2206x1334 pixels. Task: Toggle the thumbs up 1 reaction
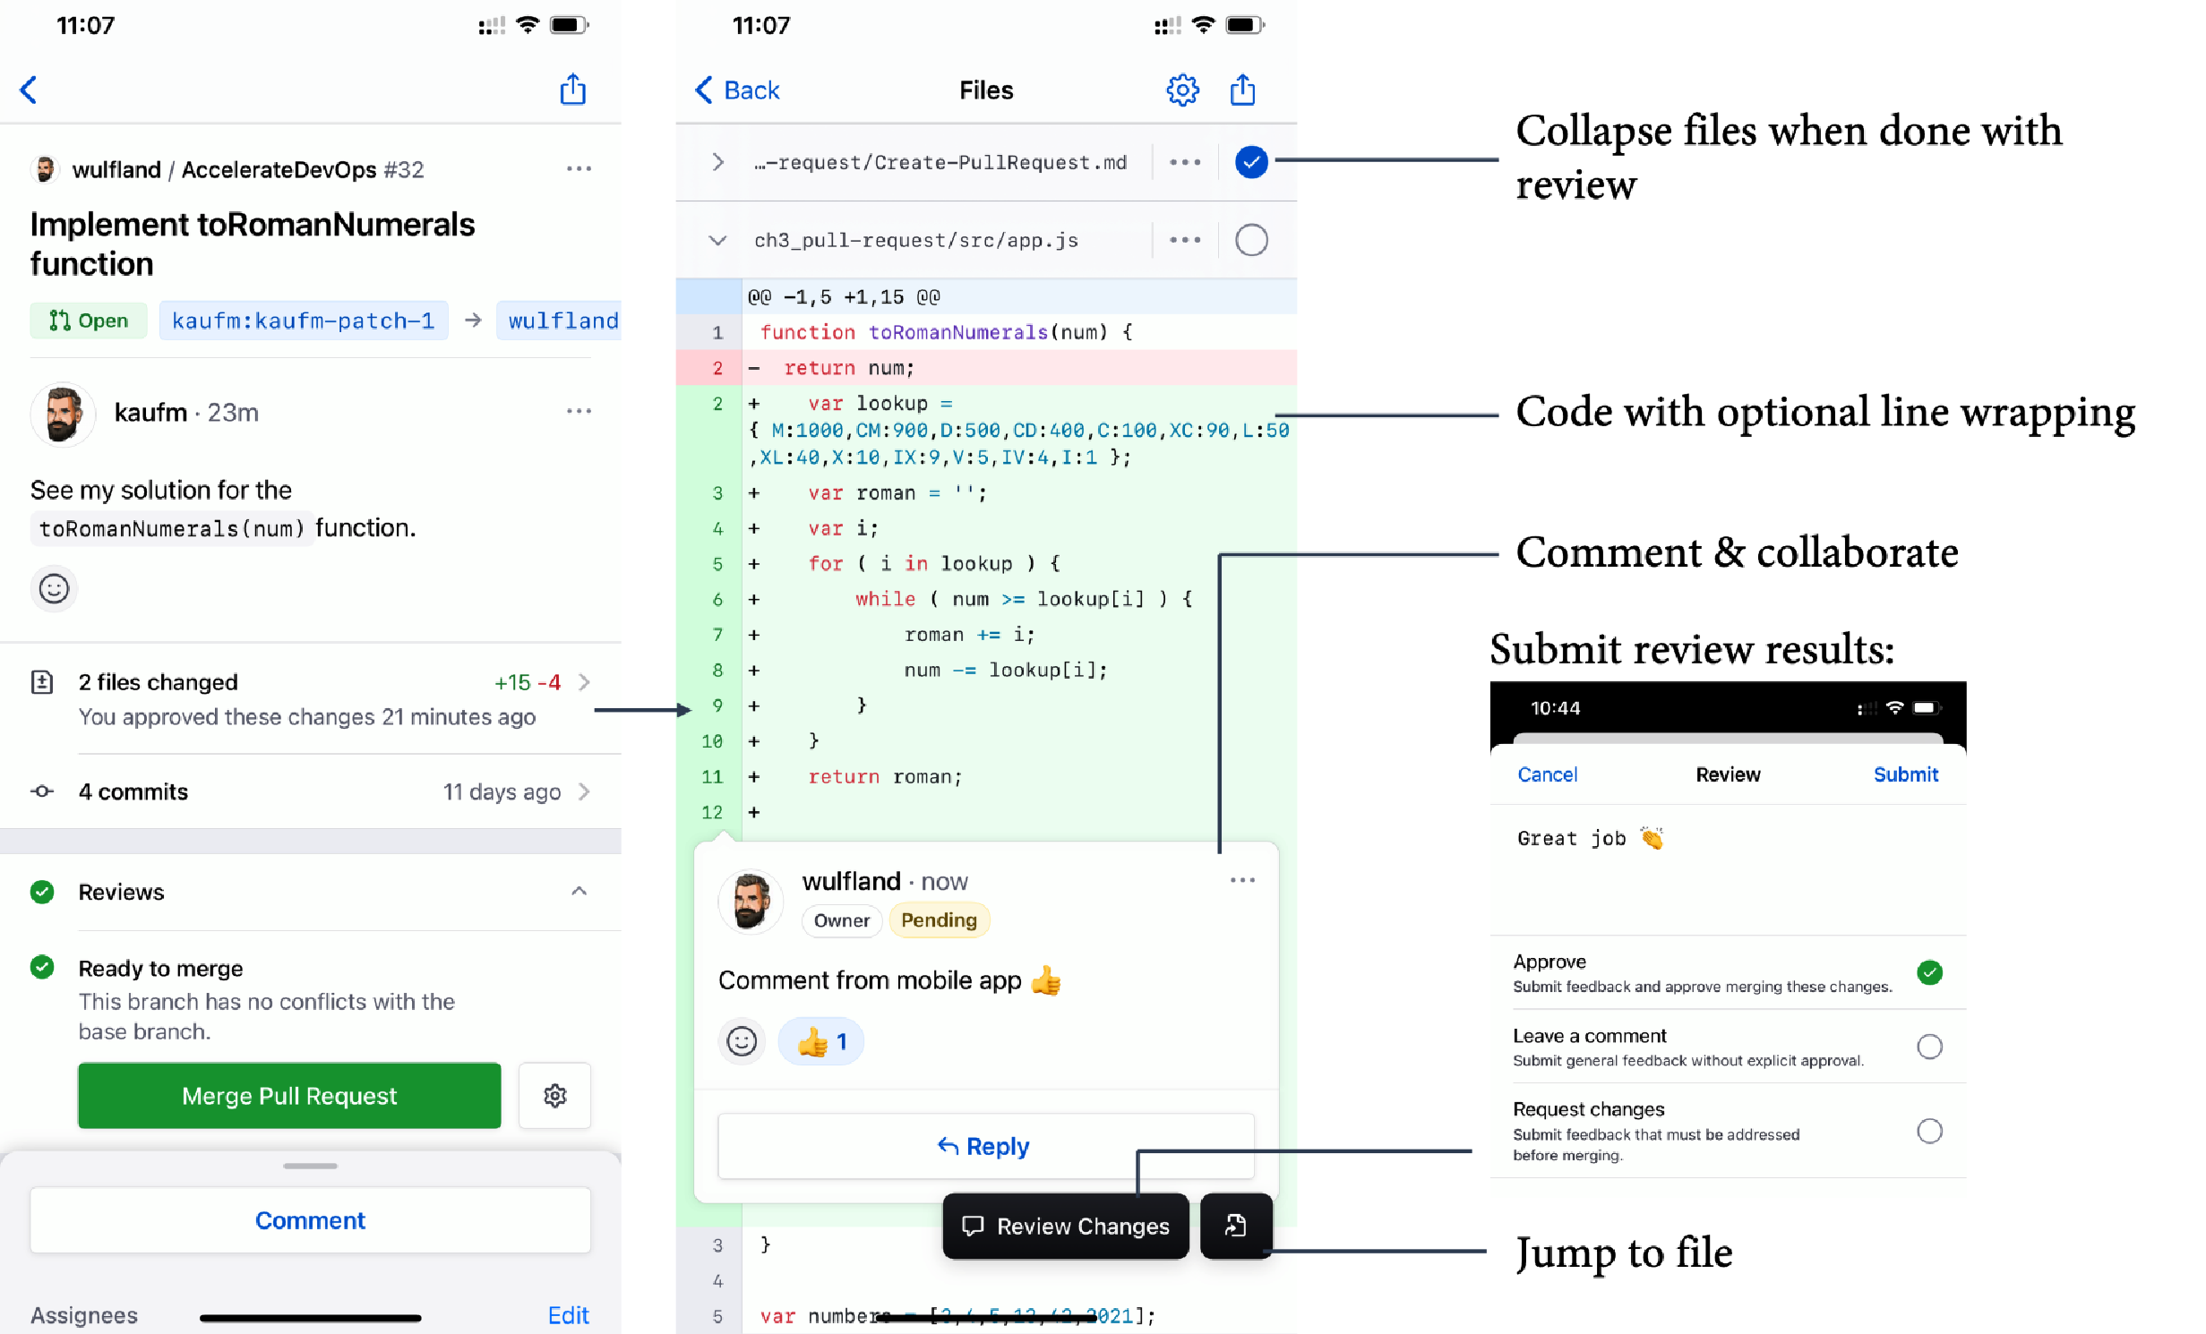point(820,1041)
